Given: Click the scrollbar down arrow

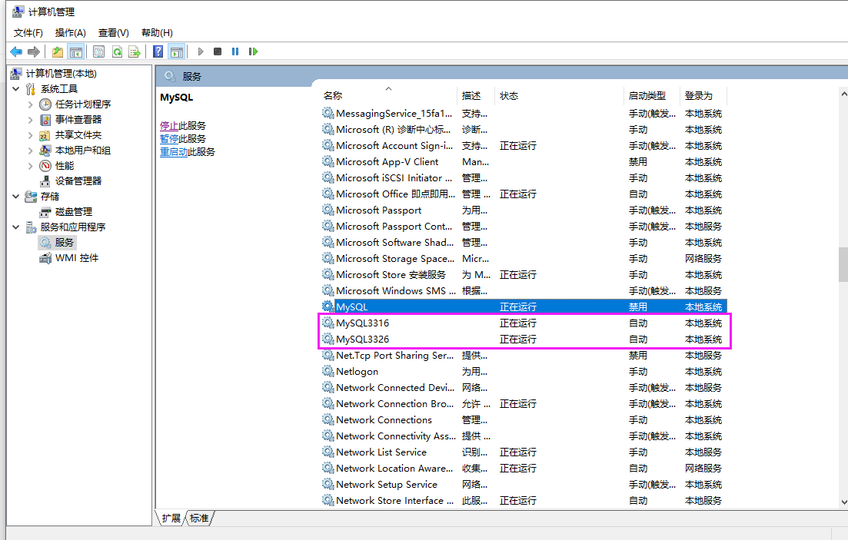Looking at the screenshot, I should 843,502.
